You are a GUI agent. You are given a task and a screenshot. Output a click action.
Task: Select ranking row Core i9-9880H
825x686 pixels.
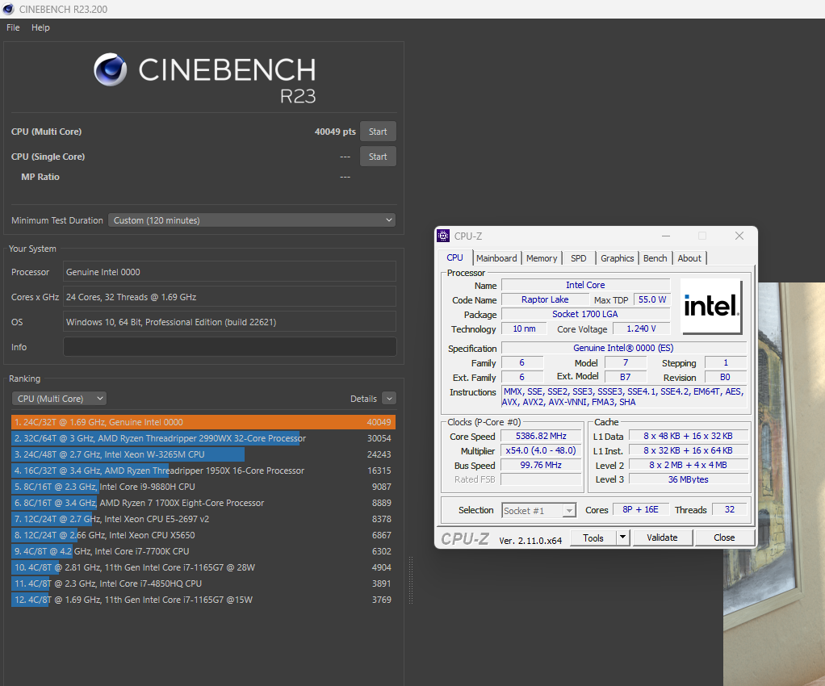tap(203, 487)
